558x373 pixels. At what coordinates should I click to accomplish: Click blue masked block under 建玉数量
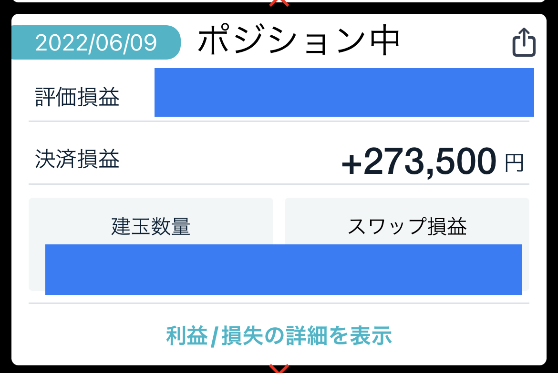coord(159,270)
